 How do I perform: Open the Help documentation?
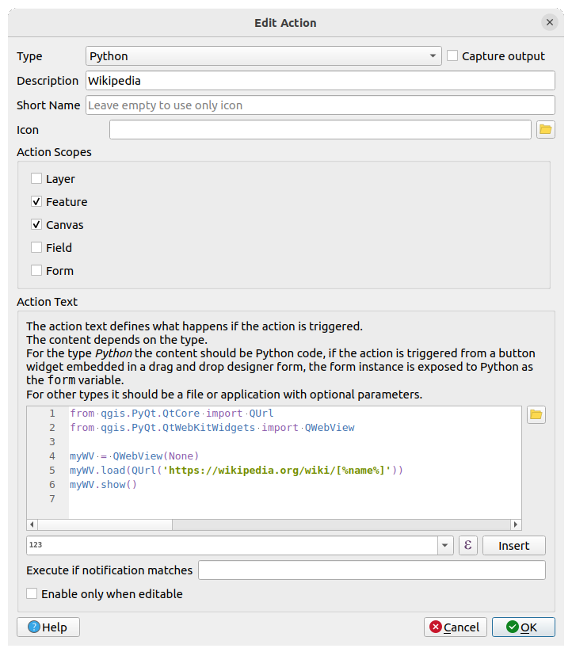[x=48, y=627]
